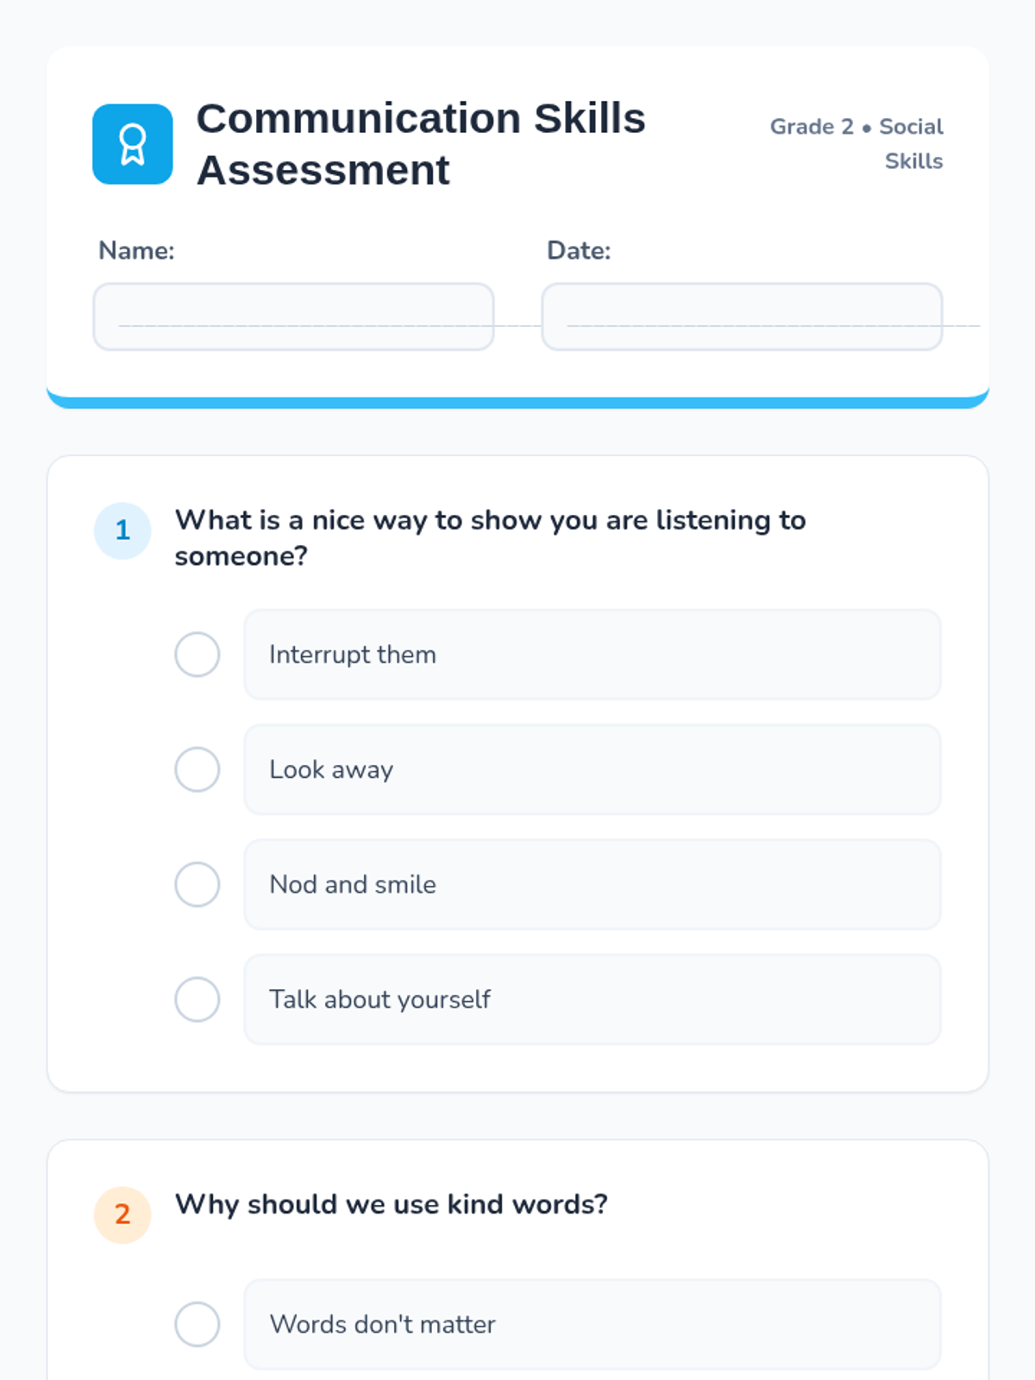This screenshot has height=1380, width=1035.
Task: Select the radio button for Talk about yourself
Action: click(198, 999)
